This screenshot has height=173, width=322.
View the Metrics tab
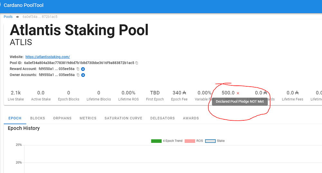[x=88, y=118]
